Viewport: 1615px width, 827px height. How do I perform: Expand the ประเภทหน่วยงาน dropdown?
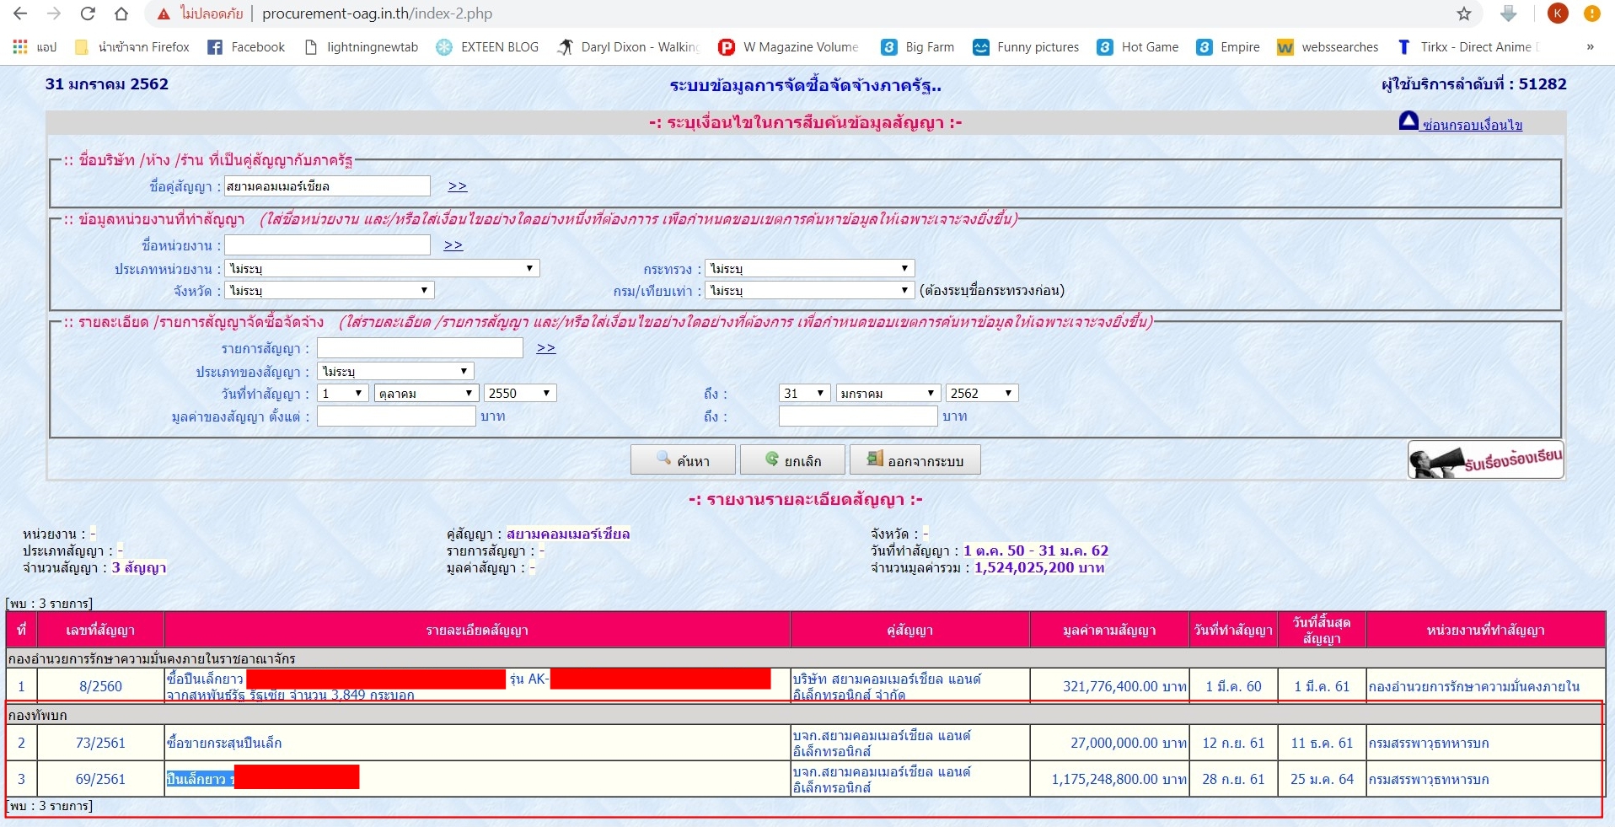coord(383,268)
